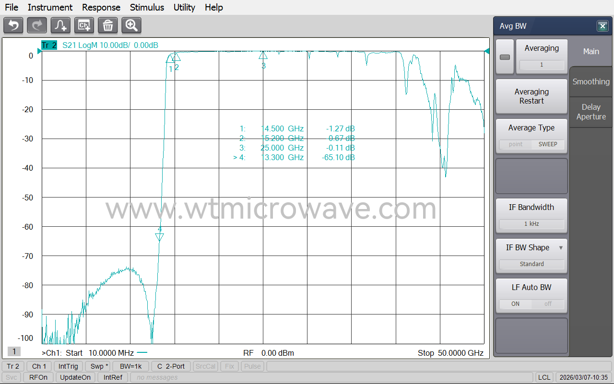Turn LF Auto BW ON

click(516, 304)
